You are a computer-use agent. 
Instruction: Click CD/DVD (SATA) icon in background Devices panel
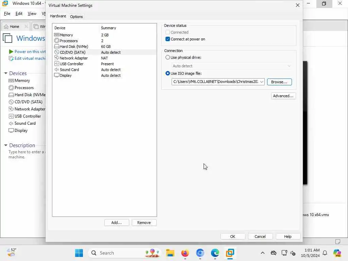(11, 102)
